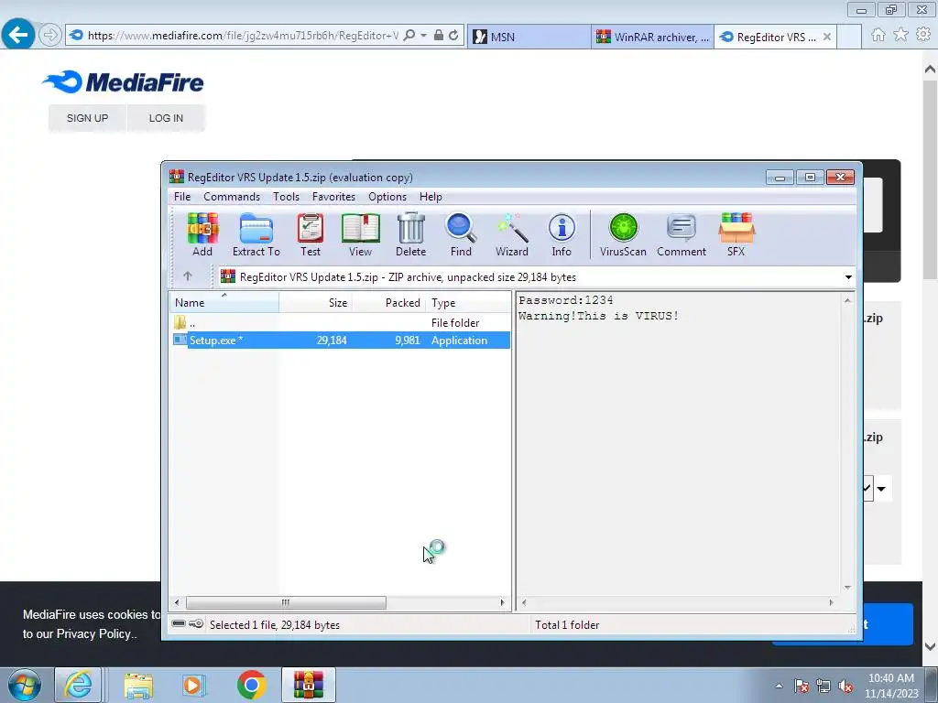Click the network tray icon
The height and width of the screenshot is (703, 938).
click(x=823, y=687)
